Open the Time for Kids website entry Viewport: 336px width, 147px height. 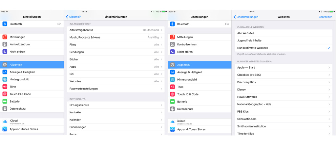point(283,133)
